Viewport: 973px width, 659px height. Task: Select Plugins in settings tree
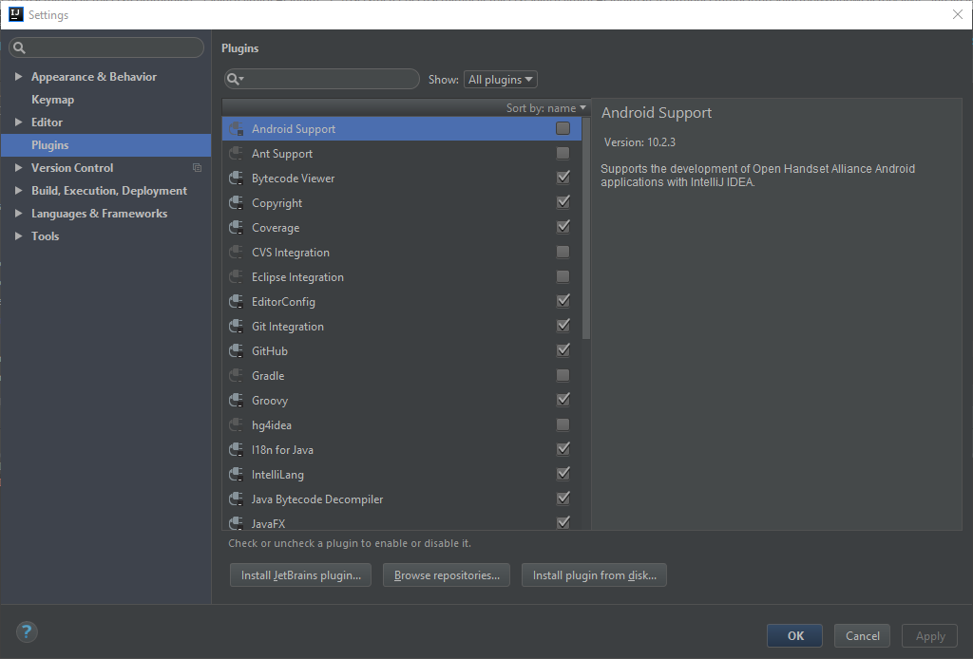pyautogui.click(x=106, y=145)
